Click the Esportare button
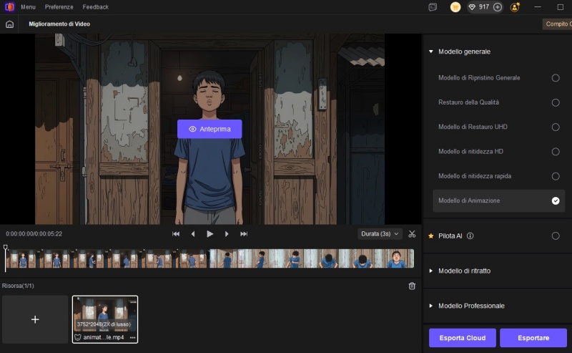Image resolution: width=572 pixels, height=353 pixels. [533, 338]
